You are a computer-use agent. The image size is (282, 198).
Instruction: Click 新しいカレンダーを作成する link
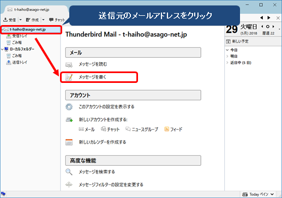[x=103, y=142]
